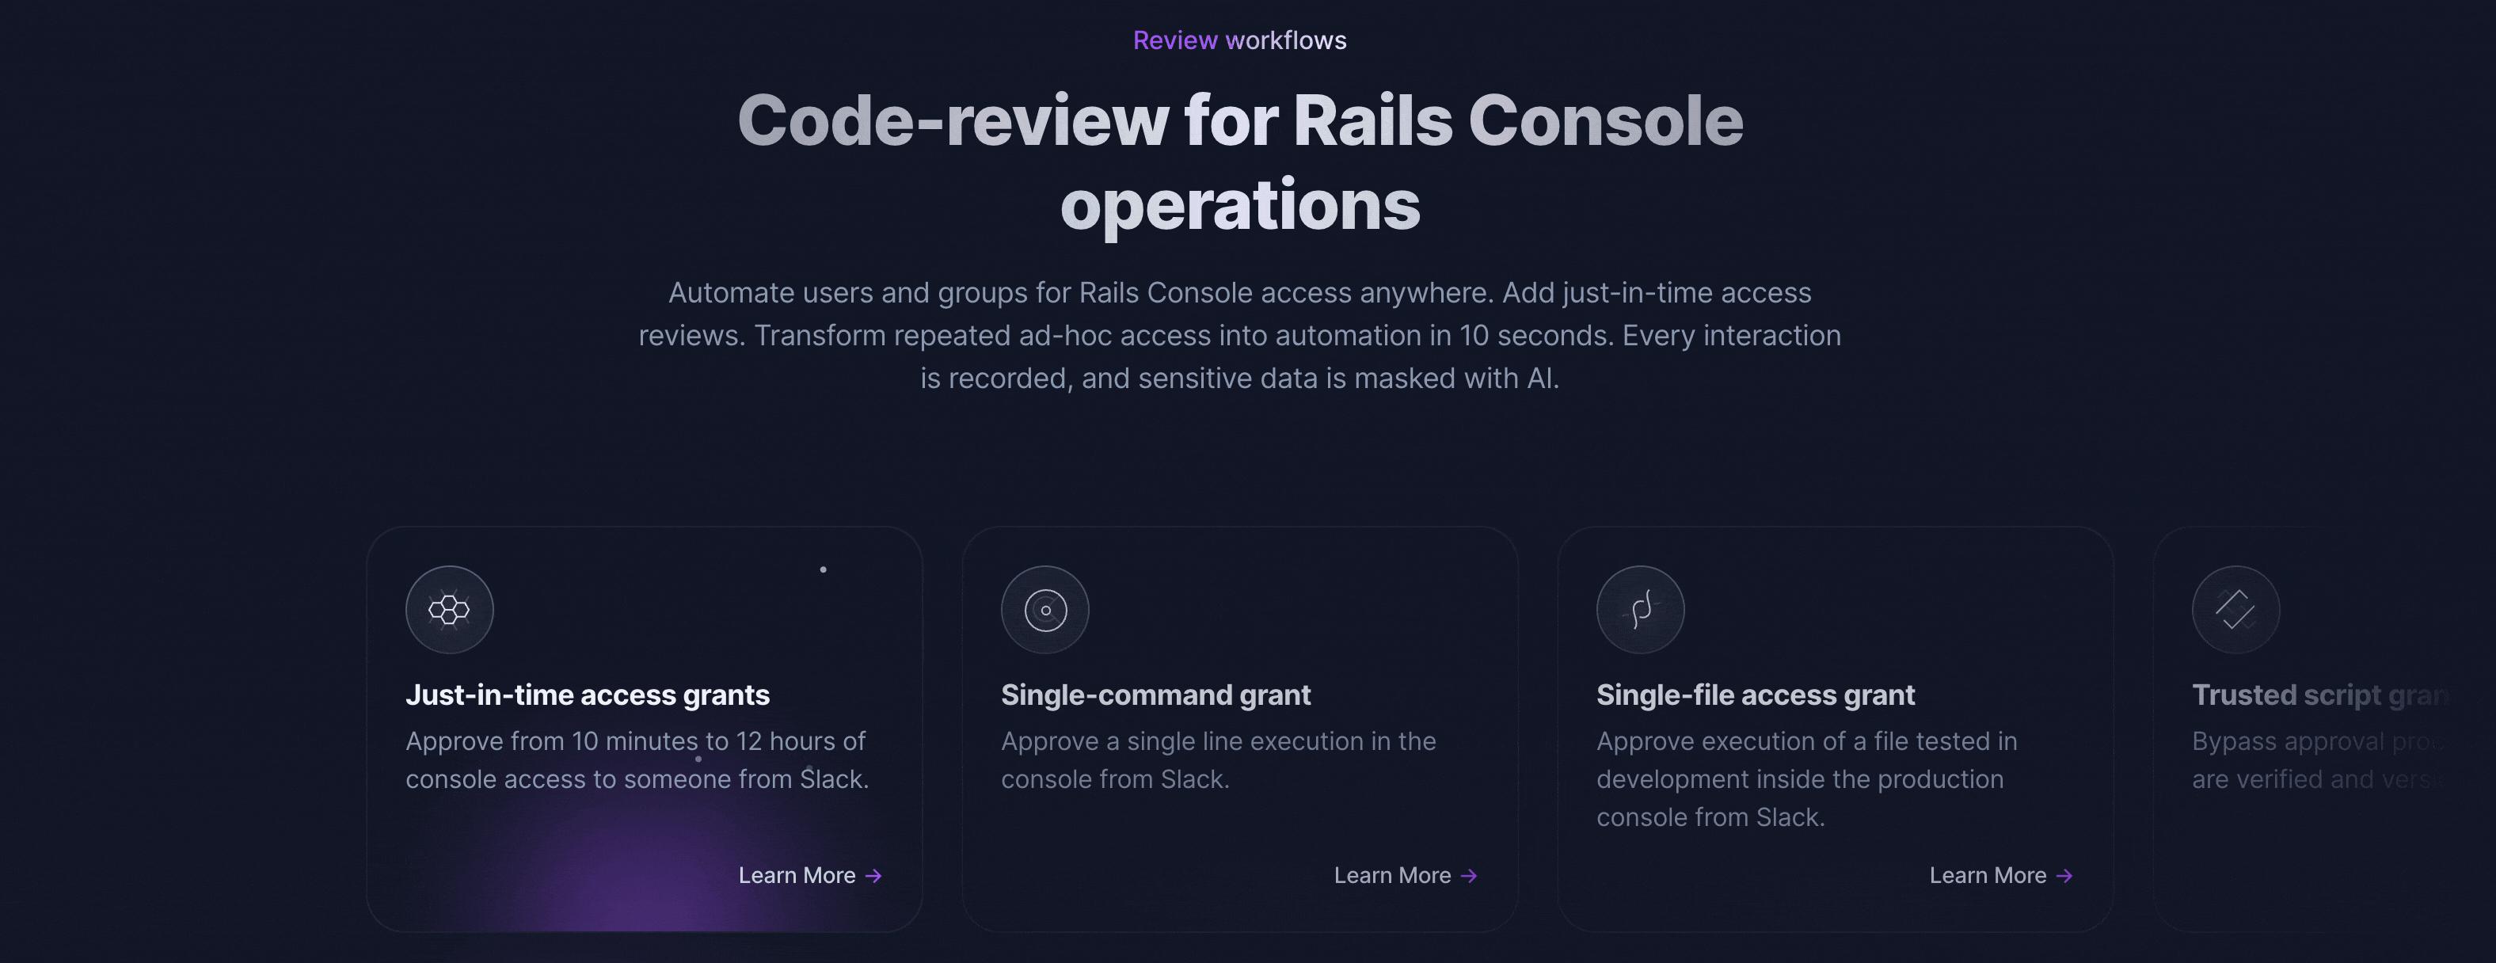Click the curved branch icon on Single-file card

(x=1641, y=609)
